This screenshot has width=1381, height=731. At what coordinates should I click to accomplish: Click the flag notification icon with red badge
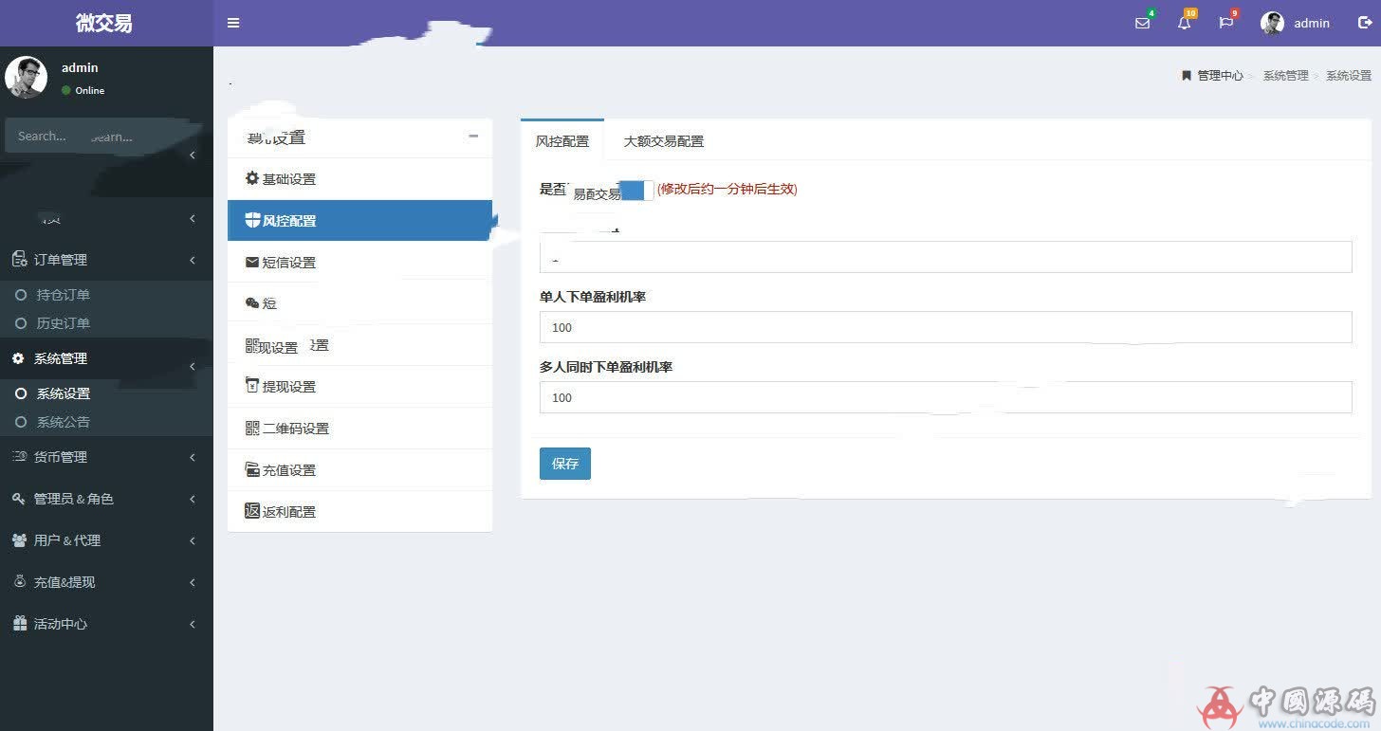(1225, 23)
